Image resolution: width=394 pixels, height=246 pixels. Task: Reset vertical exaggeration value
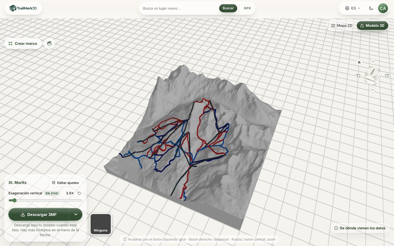pyautogui.click(x=79, y=193)
